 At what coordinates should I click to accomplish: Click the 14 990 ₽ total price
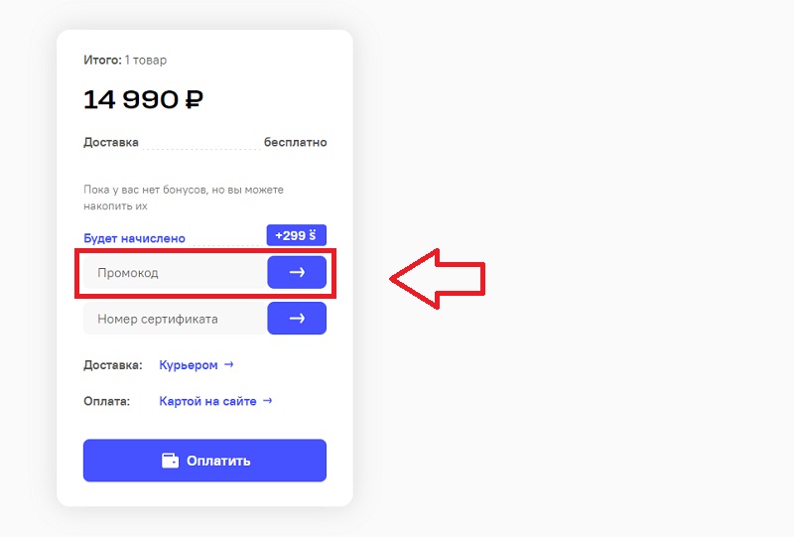pos(144,99)
